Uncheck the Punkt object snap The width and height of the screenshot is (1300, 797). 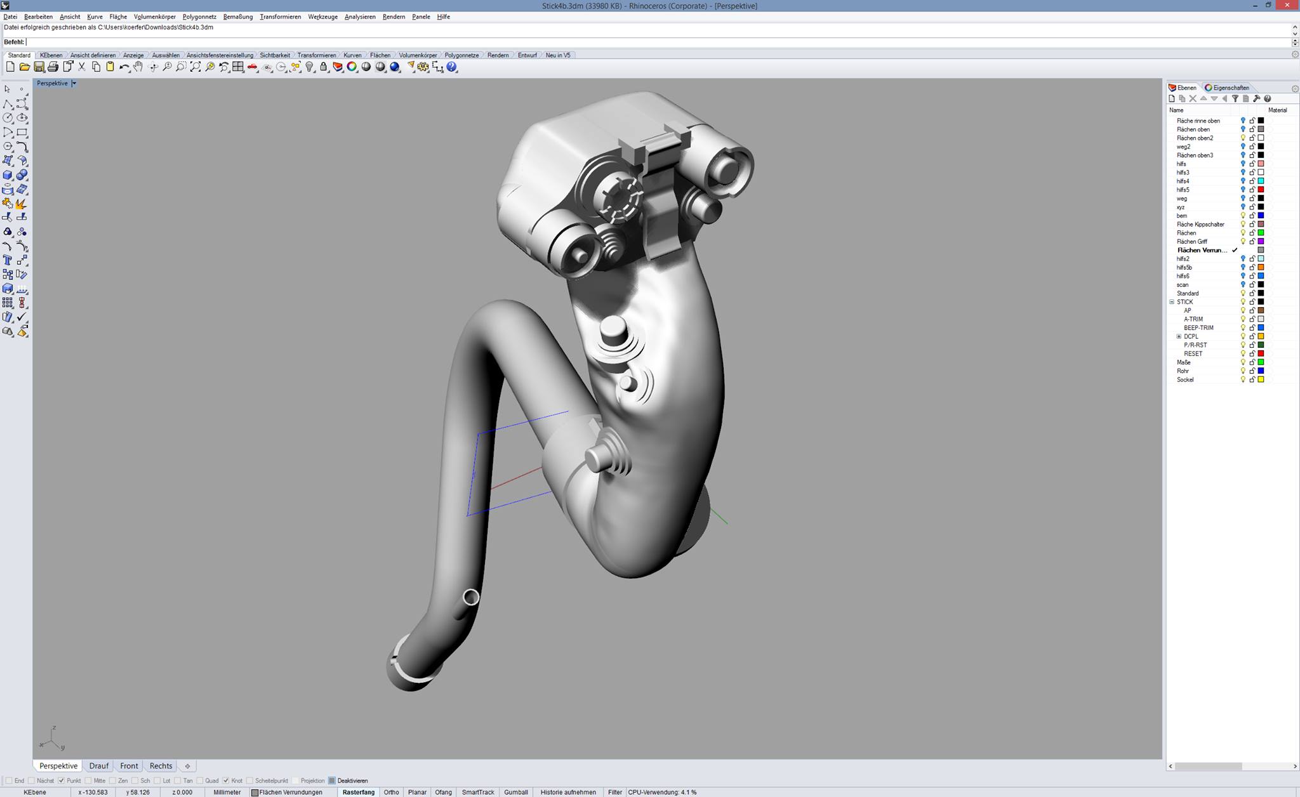(62, 781)
